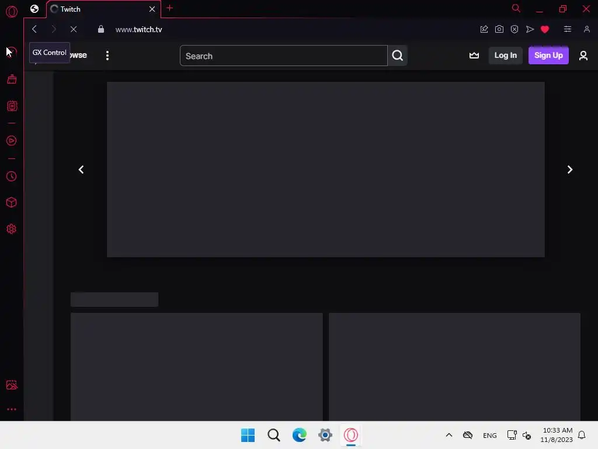Click the ENG language indicator
Viewport: 598px width, 449px height.
(x=490, y=436)
